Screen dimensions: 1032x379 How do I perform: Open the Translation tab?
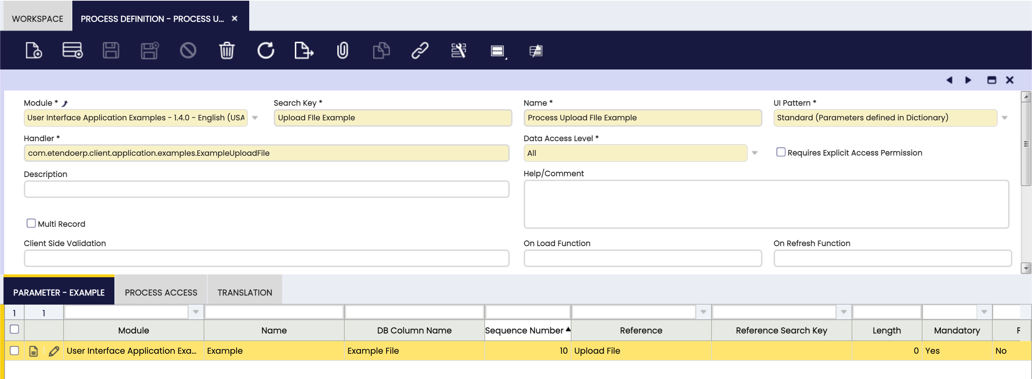click(244, 292)
